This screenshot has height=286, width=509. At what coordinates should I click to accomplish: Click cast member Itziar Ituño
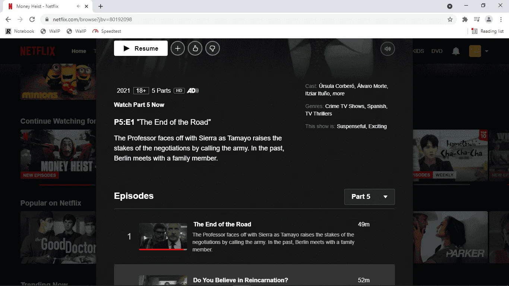(317, 93)
